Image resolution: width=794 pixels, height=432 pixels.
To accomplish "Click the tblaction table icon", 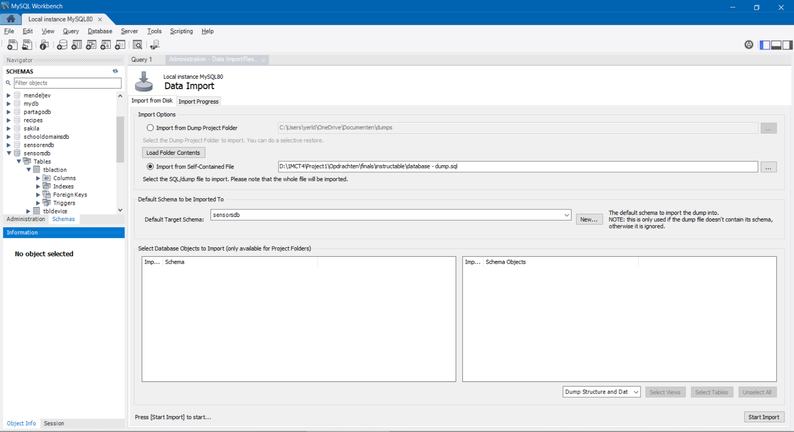I will tap(37, 170).
